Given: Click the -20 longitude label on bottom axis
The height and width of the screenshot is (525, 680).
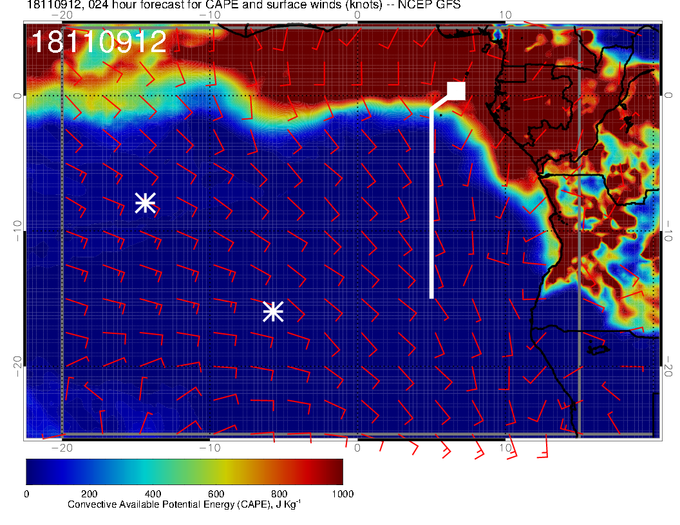Looking at the screenshot, I should point(61,447).
